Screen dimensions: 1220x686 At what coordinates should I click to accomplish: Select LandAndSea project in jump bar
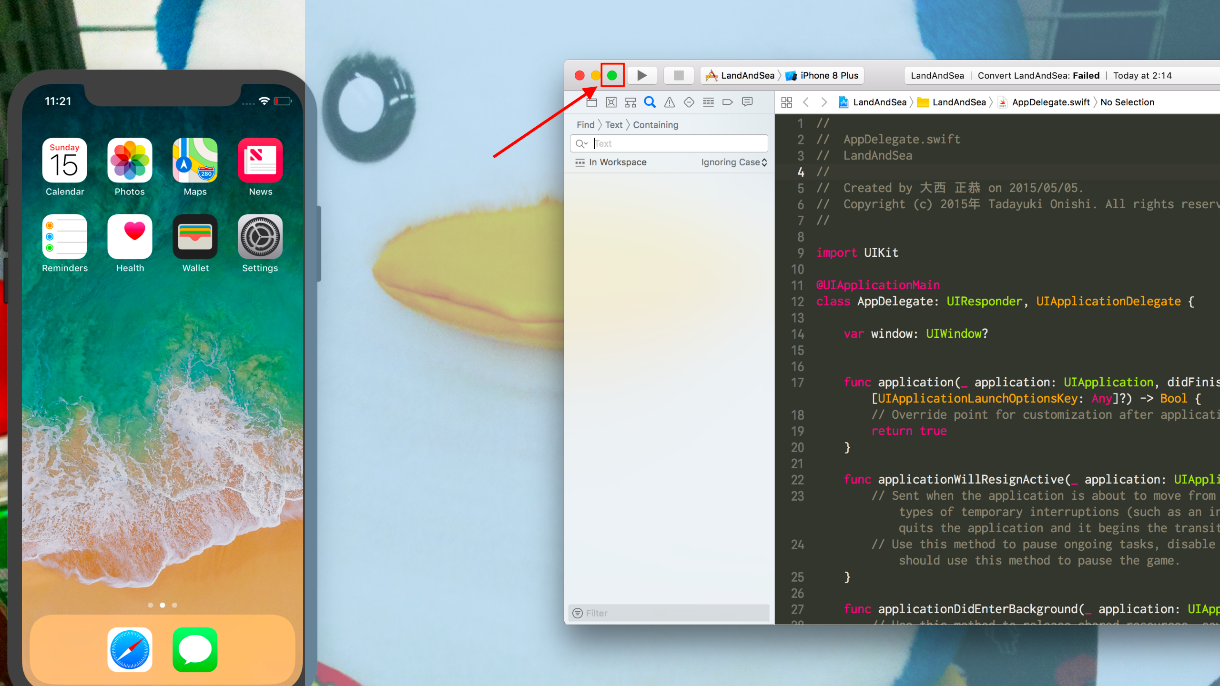tap(873, 102)
